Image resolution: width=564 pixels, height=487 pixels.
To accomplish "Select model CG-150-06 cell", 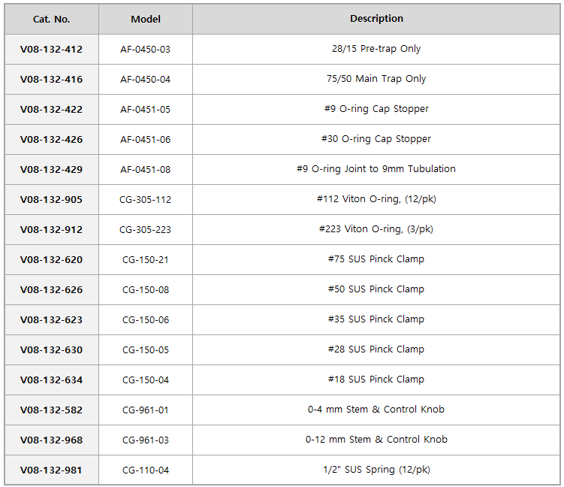I will [x=145, y=319].
